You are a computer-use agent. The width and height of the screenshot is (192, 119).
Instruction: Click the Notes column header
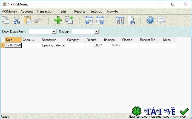coord(170,40)
